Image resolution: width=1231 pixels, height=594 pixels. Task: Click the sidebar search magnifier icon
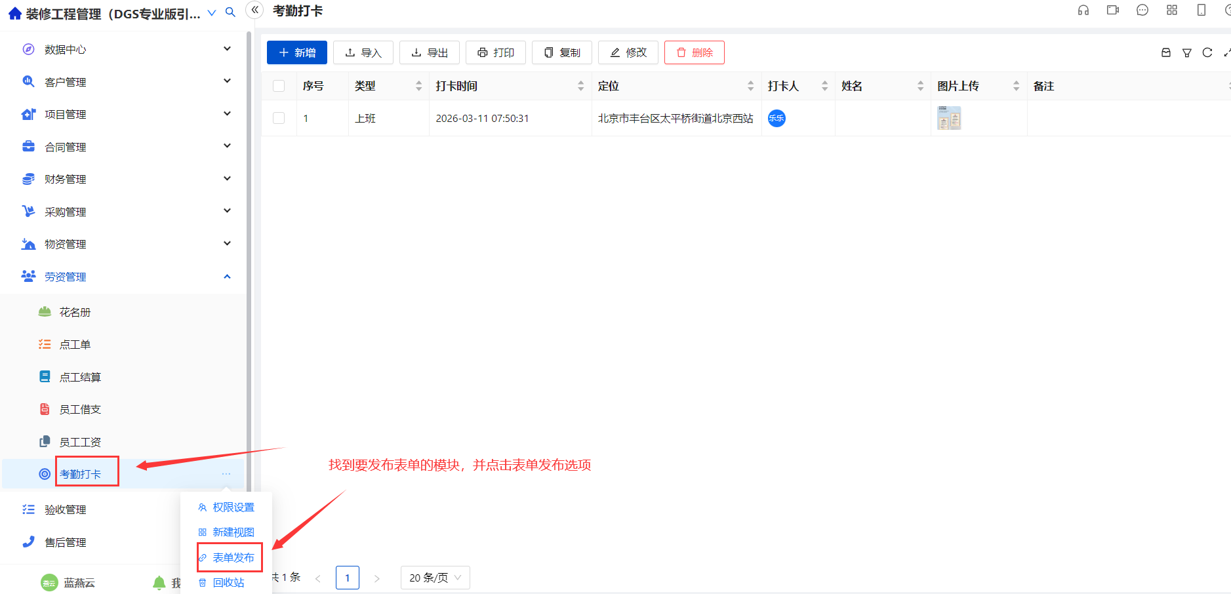(x=230, y=12)
